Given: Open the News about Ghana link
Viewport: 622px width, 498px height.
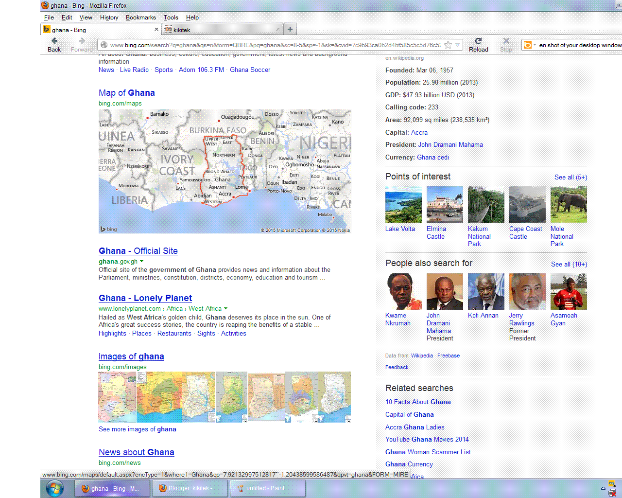Looking at the screenshot, I should pos(137,452).
